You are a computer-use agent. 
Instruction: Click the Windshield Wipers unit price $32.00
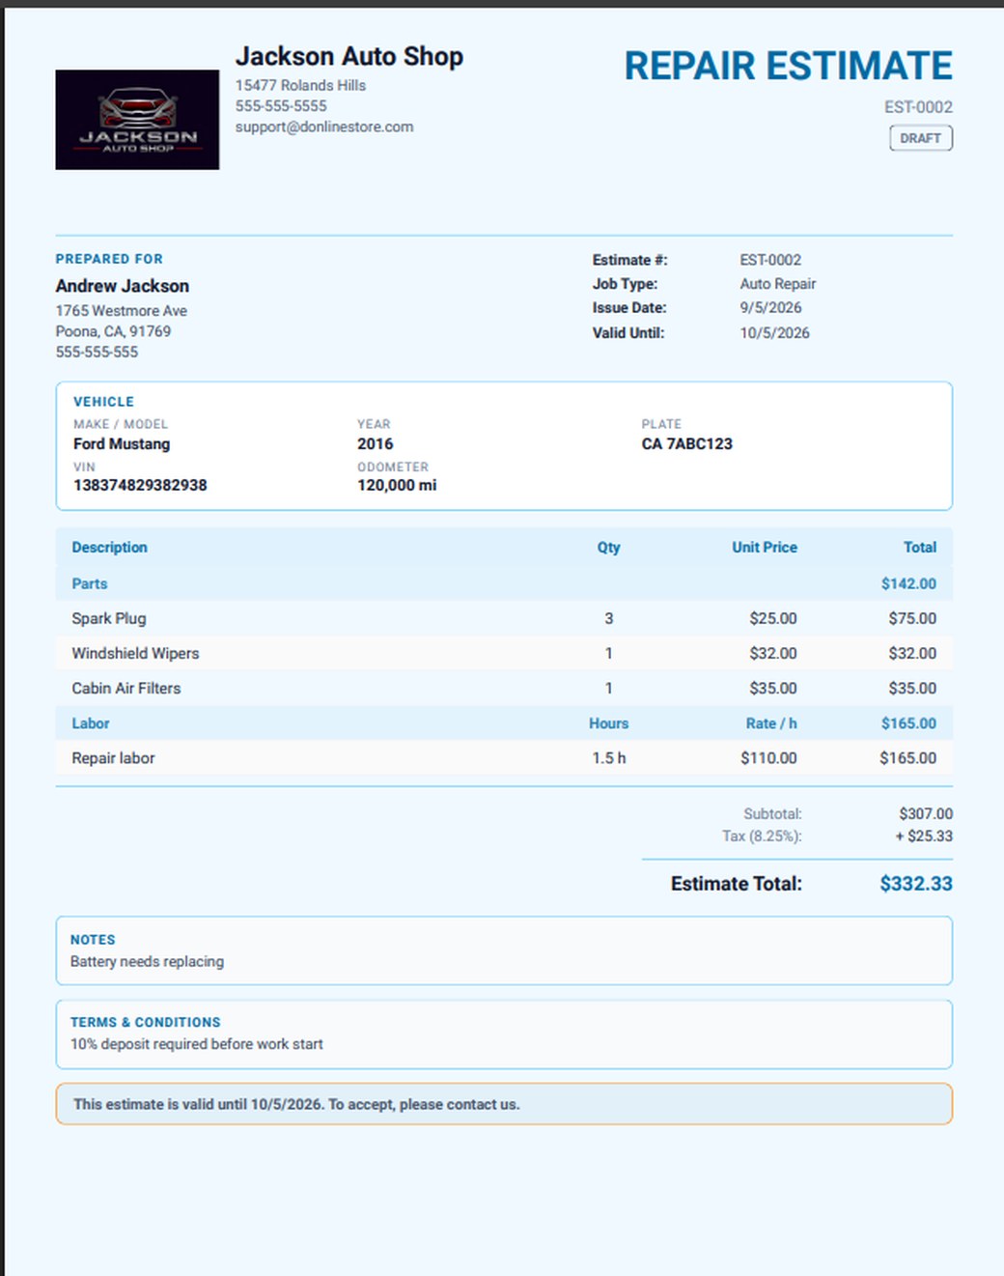coord(773,654)
